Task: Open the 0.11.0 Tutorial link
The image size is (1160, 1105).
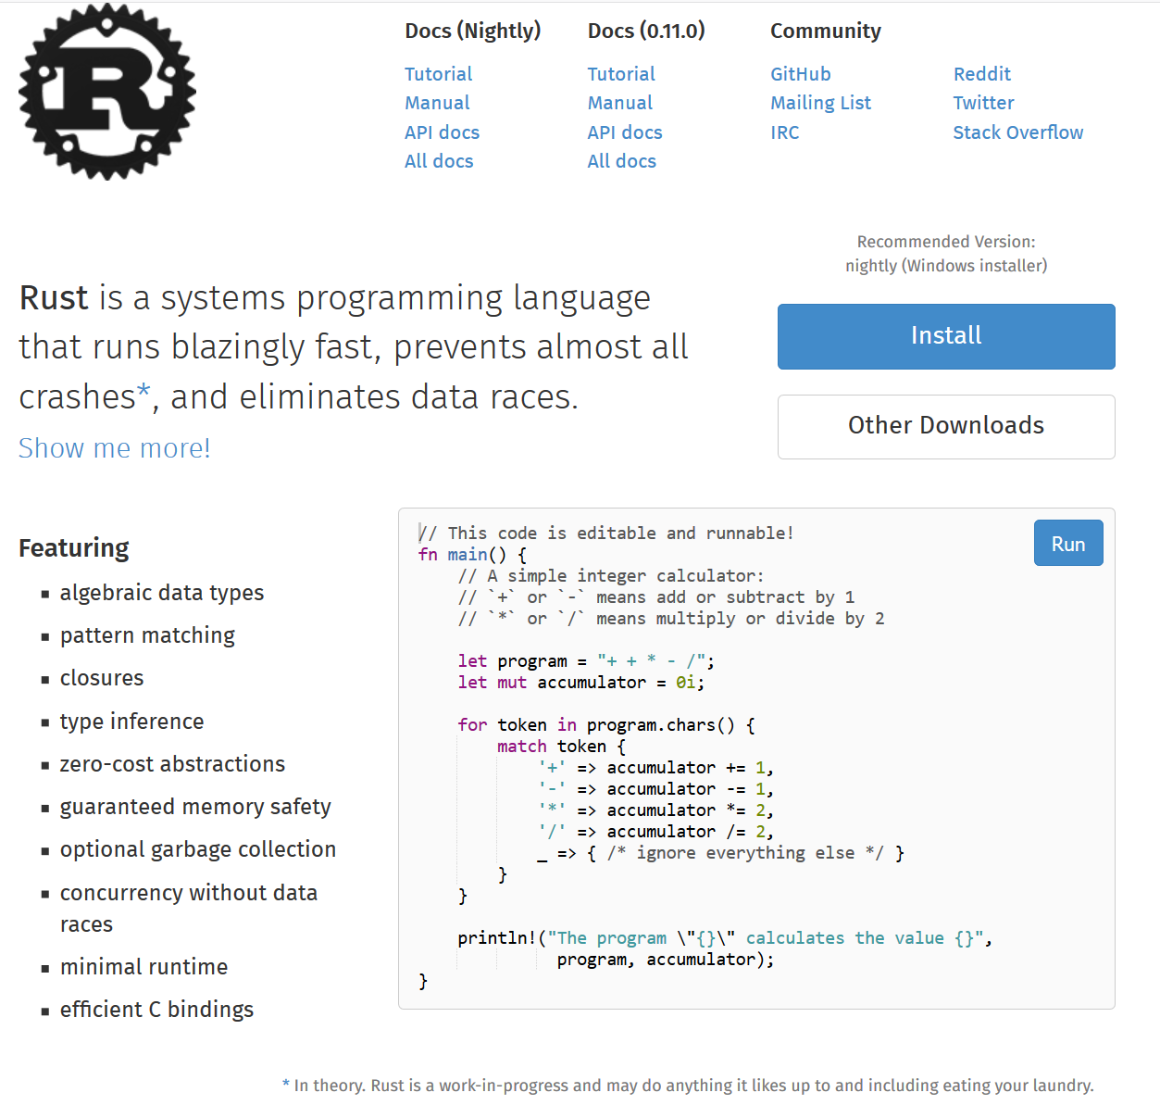Action: pyautogui.click(x=620, y=74)
